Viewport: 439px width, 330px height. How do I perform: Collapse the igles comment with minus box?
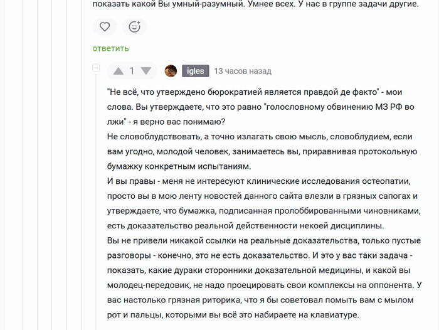pyautogui.click(x=97, y=67)
